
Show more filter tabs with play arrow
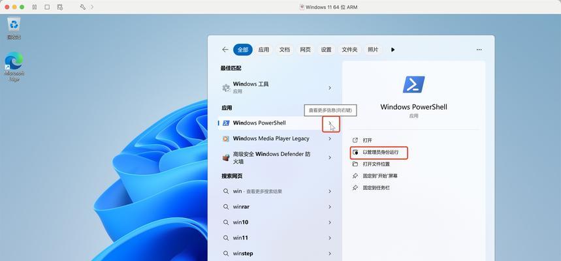click(393, 50)
